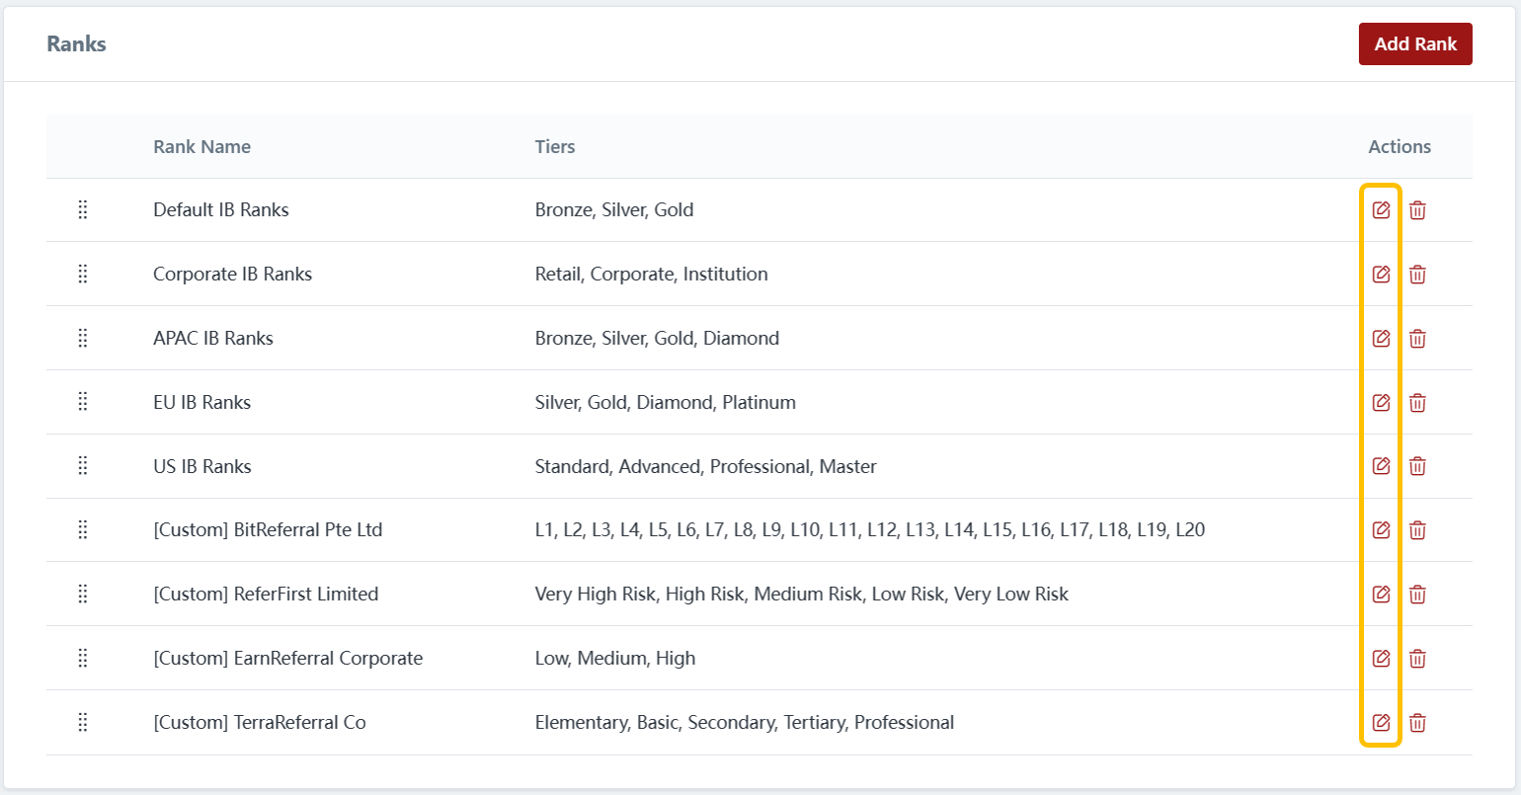Select the Default IB Ranks name
The image size is (1521, 795).
coord(221,209)
